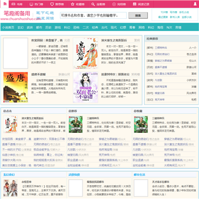Open 推荐榜 via its heart icon
Screen dimensions: 199x199
tap(52, 4)
